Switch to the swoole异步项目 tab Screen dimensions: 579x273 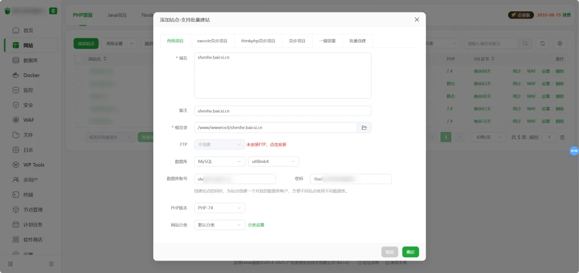[212, 41]
